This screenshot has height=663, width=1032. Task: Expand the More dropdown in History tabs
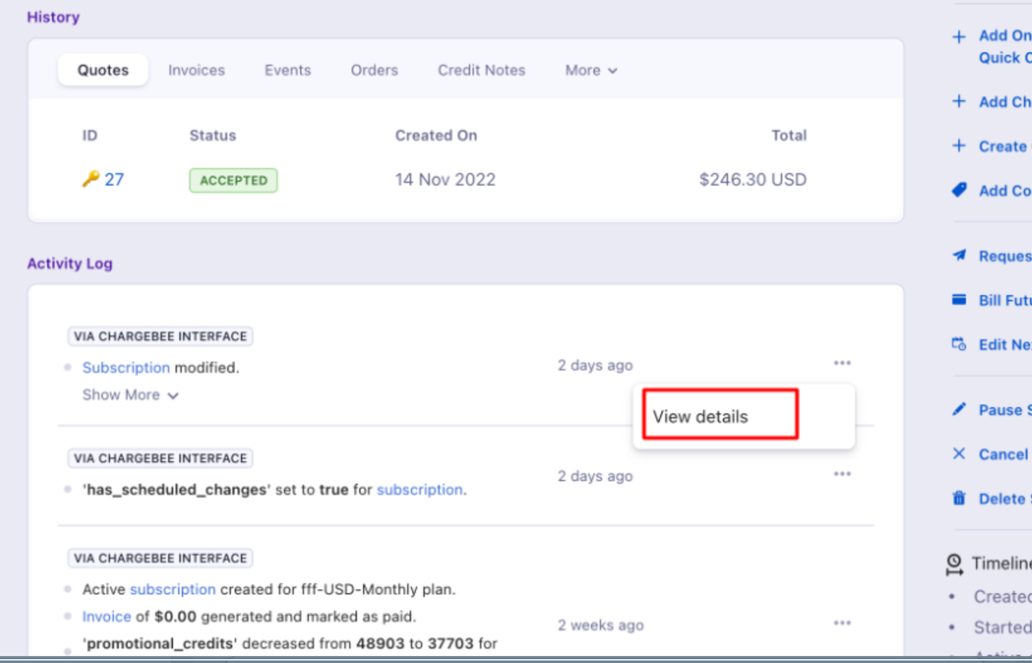click(591, 70)
